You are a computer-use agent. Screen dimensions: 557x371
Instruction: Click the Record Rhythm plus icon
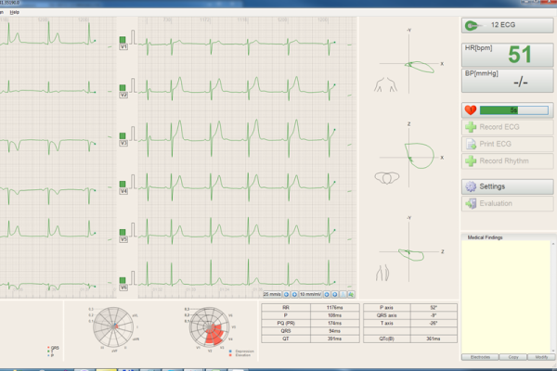click(x=471, y=160)
